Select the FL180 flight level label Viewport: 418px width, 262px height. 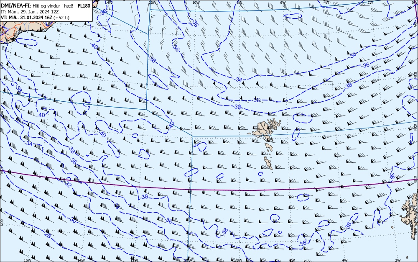point(84,5)
